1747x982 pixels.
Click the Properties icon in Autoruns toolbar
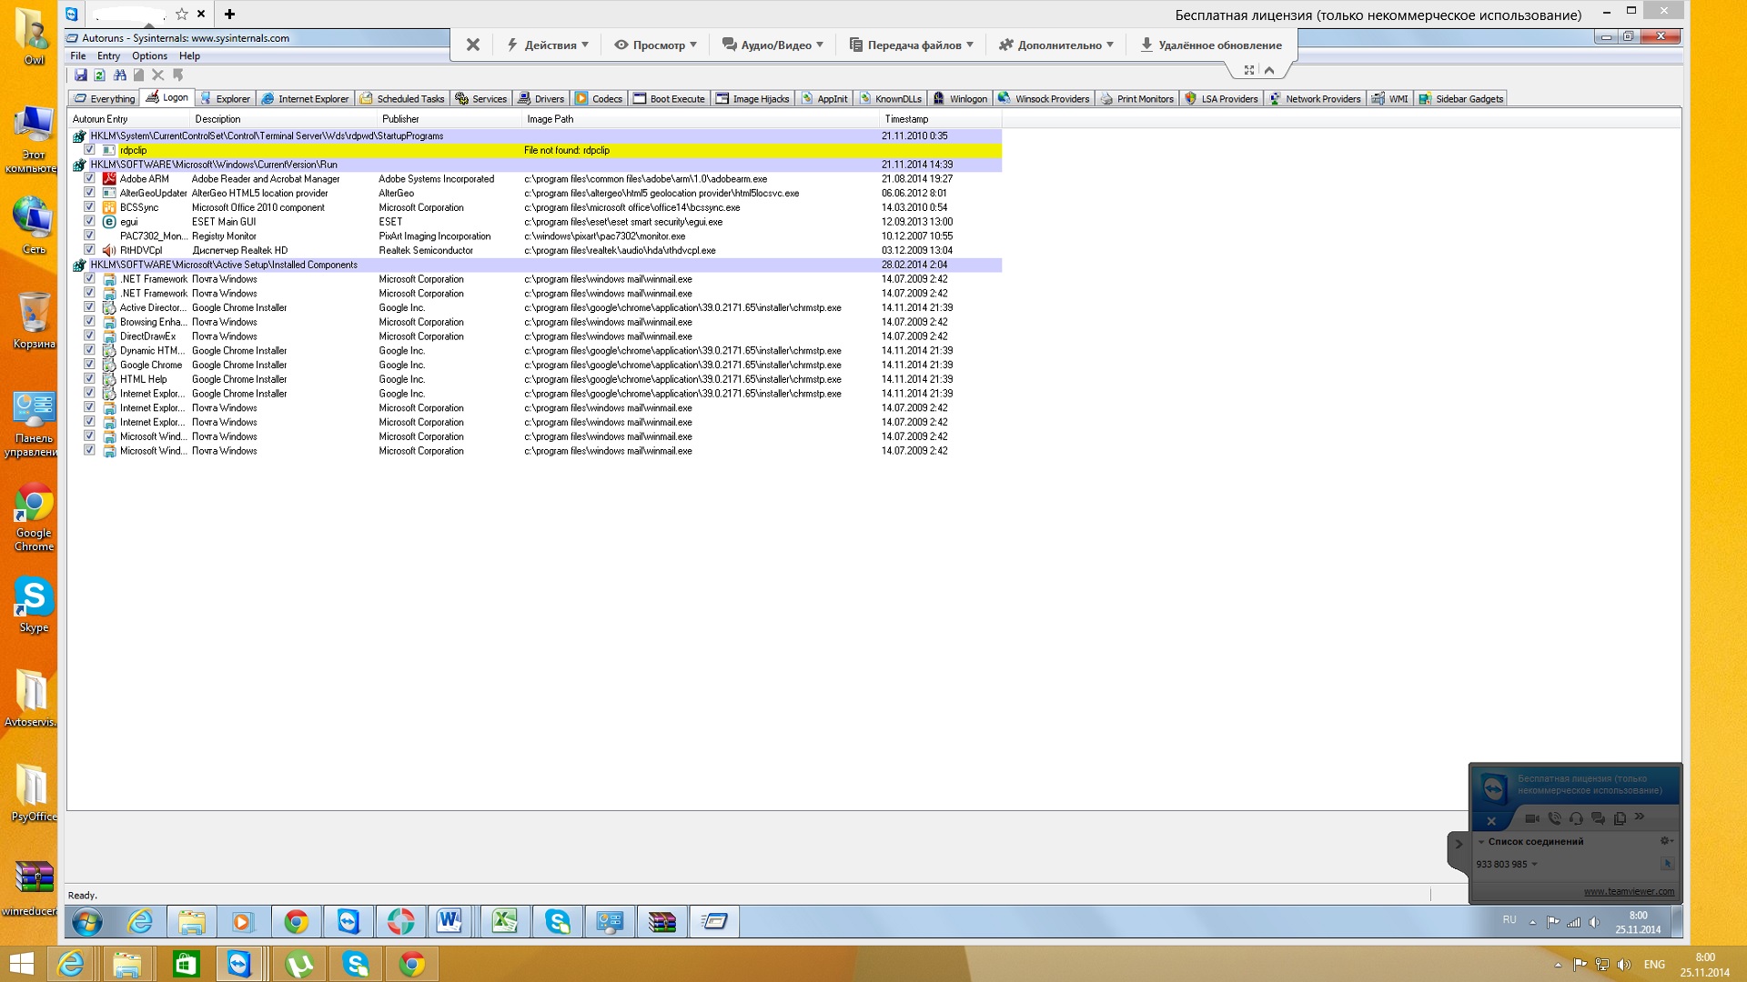[139, 75]
